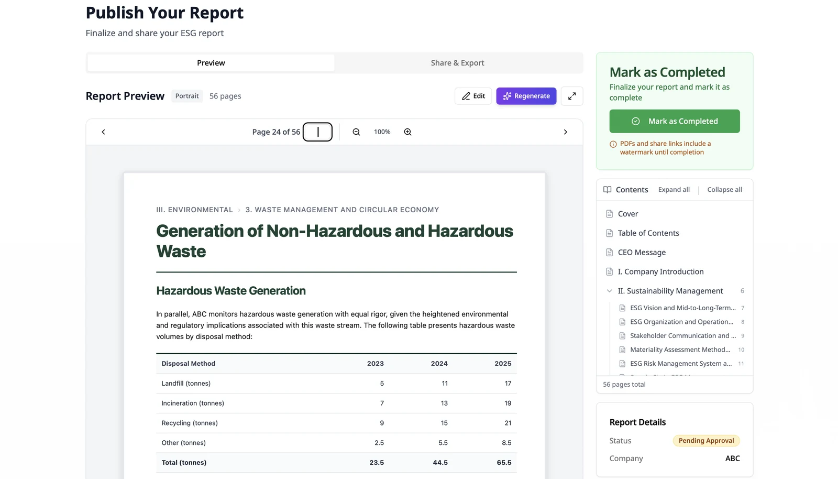Open CEO Message in contents

[x=642, y=253]
